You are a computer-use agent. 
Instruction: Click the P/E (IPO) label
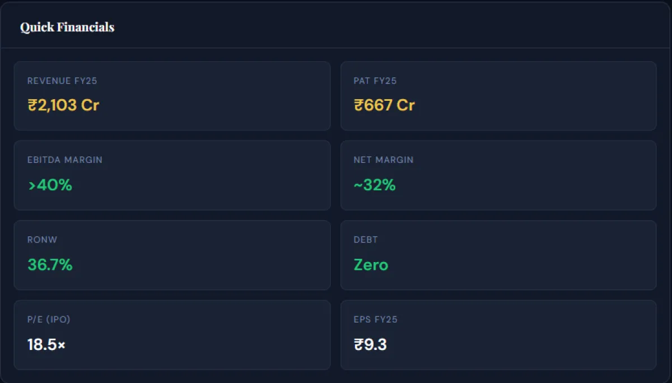[49, 320]
